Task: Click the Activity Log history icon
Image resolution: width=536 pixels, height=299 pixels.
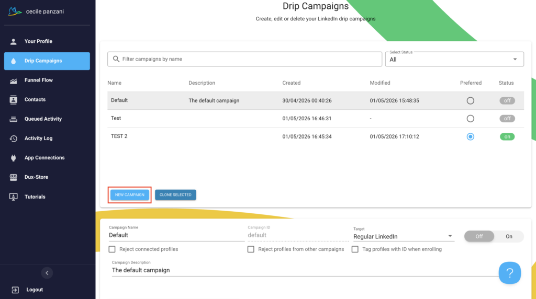Action: point(13,139)
